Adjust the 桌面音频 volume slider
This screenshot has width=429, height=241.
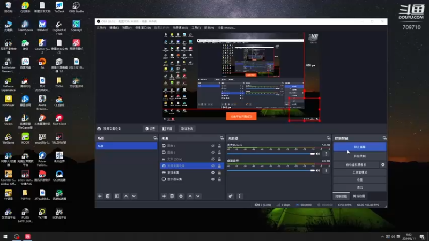(x=271, y=170)
